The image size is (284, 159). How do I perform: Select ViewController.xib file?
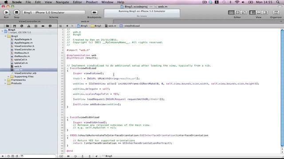click(25, 73)
